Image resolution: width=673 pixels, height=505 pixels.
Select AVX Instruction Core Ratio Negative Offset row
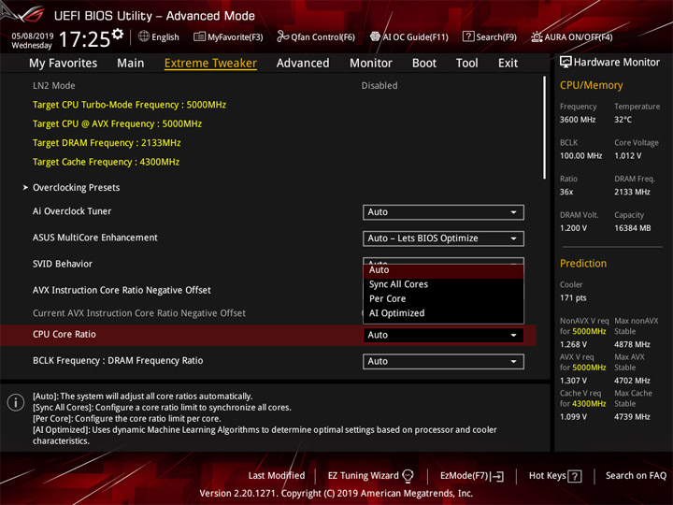pyautogui.click(x=122, y=290)
